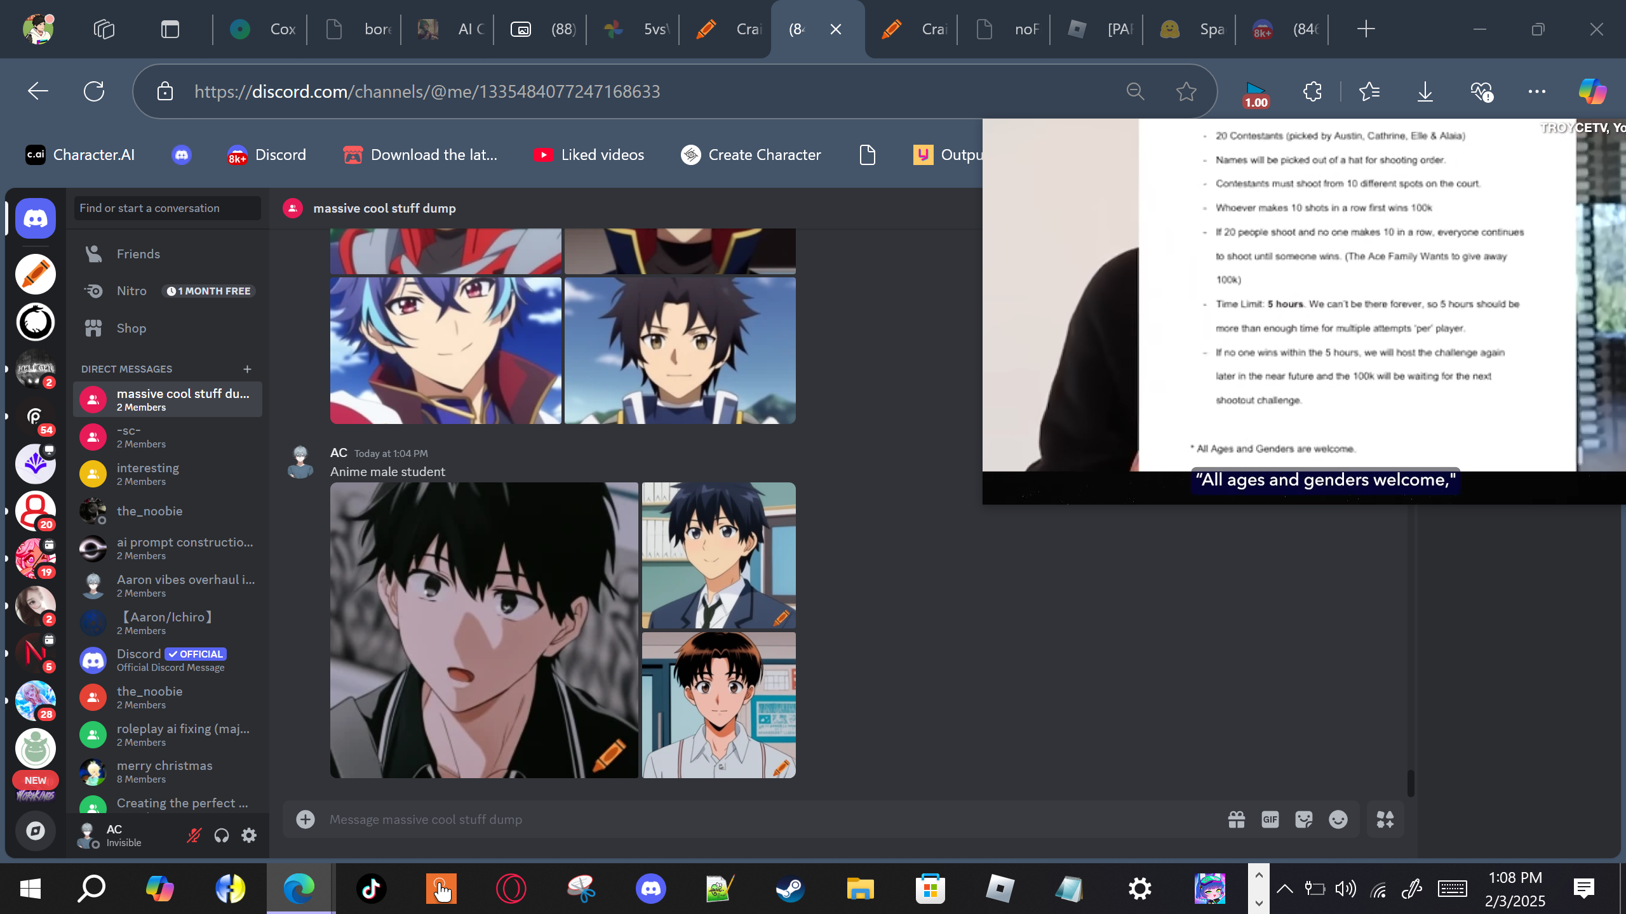Open browser Settings and more menu

(x=1537, y=91)
